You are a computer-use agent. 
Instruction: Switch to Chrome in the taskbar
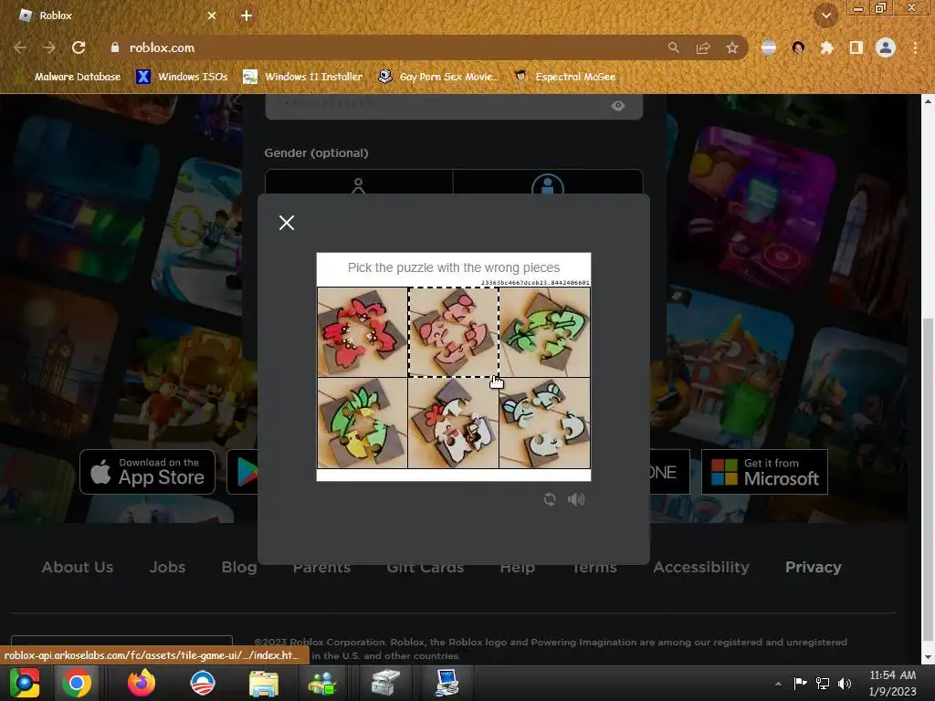[77, 683]
